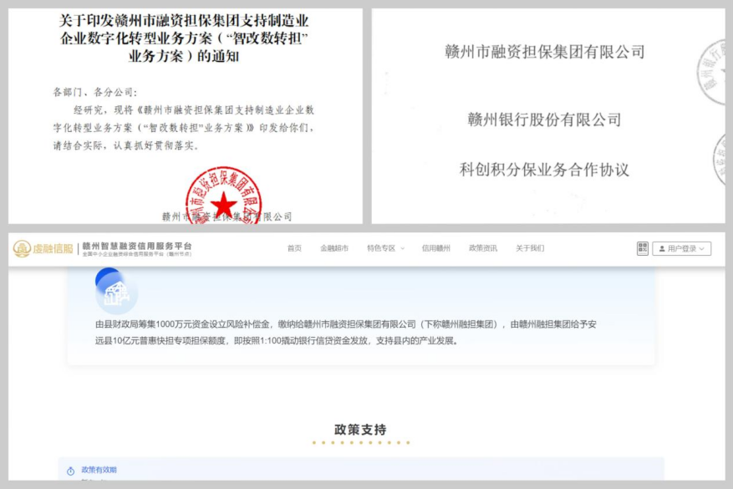Screen dimensions: 733x489
Task: Click the 全国中小企业融资综合信用服务平台 subtitle
Action: 137,254
